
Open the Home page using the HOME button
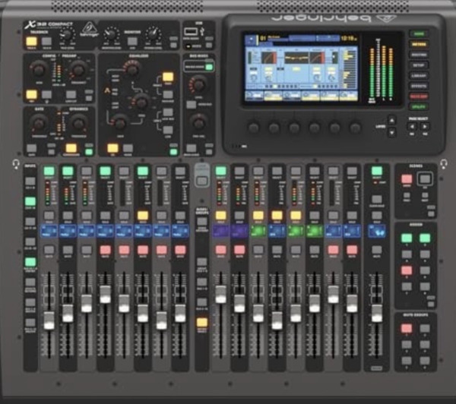point(417,34)
